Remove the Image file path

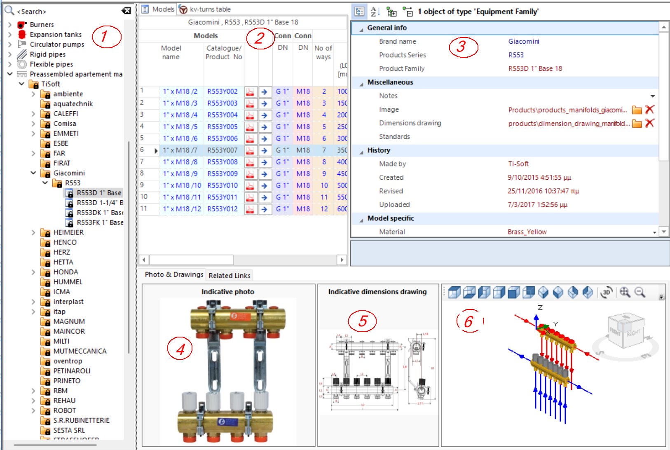pos(650,110)
